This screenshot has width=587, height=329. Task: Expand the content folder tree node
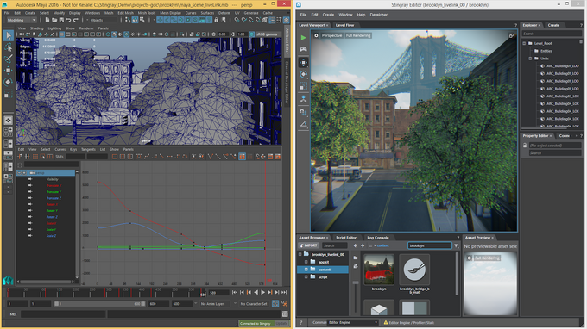click(306, 270)
